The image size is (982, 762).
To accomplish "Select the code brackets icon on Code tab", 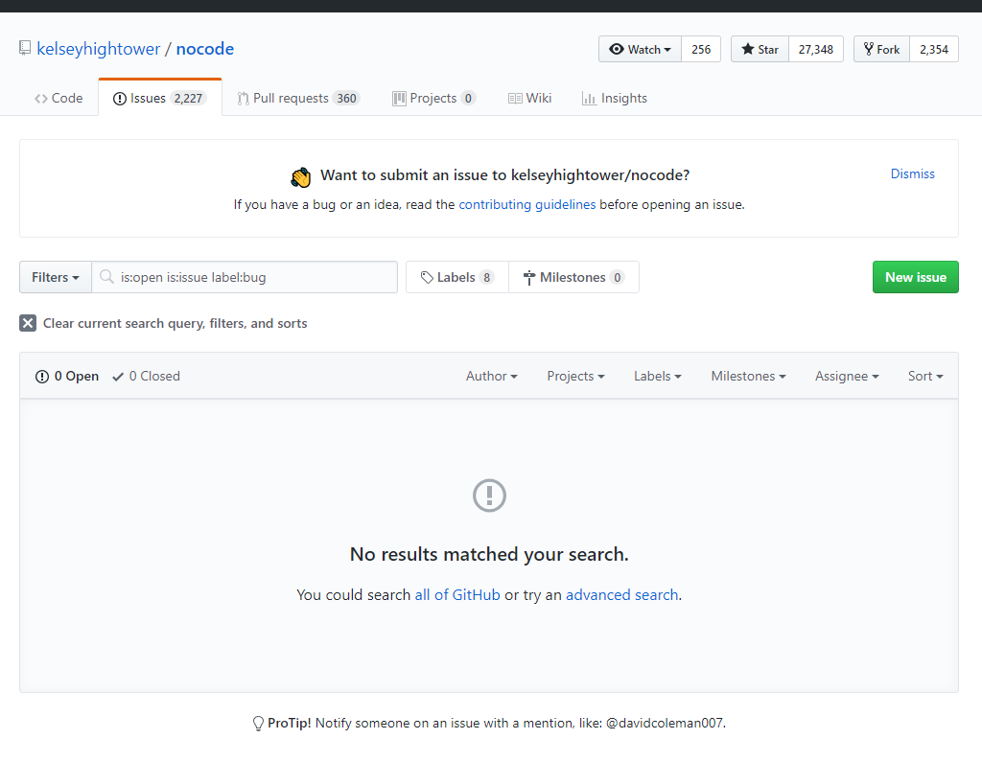I will click(x=40, y=98).
